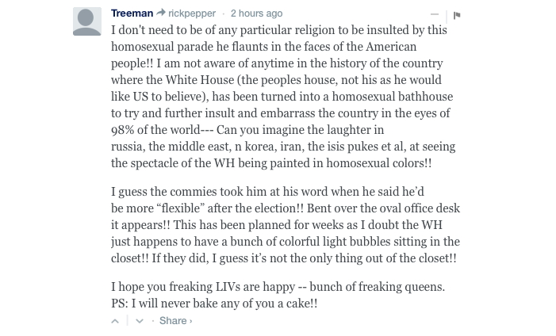Viewport: 556px width, 336px height.
Task: Click the reply arrow icon beside Treeman
Action: (x=160, y=13)
